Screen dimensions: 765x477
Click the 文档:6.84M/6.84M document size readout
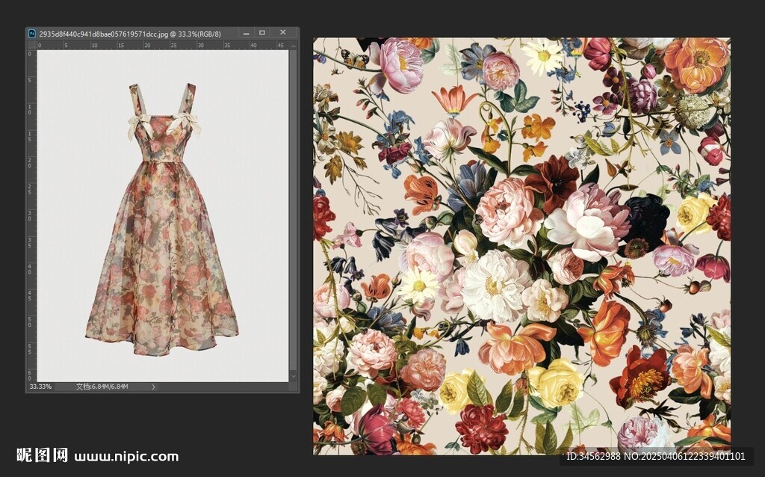coord(102,387)
